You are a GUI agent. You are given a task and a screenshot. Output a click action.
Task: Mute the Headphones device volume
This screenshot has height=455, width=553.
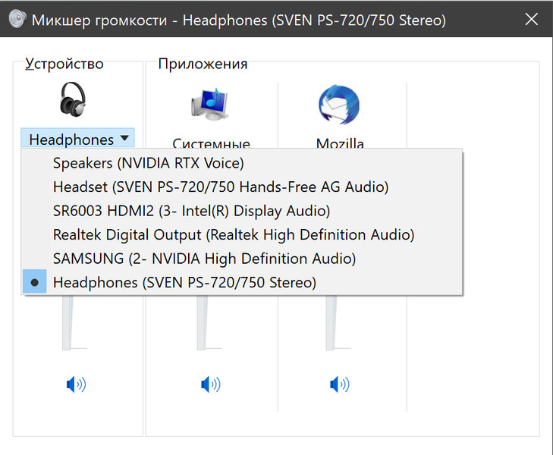pyautogui.click(x=76, y=384)
